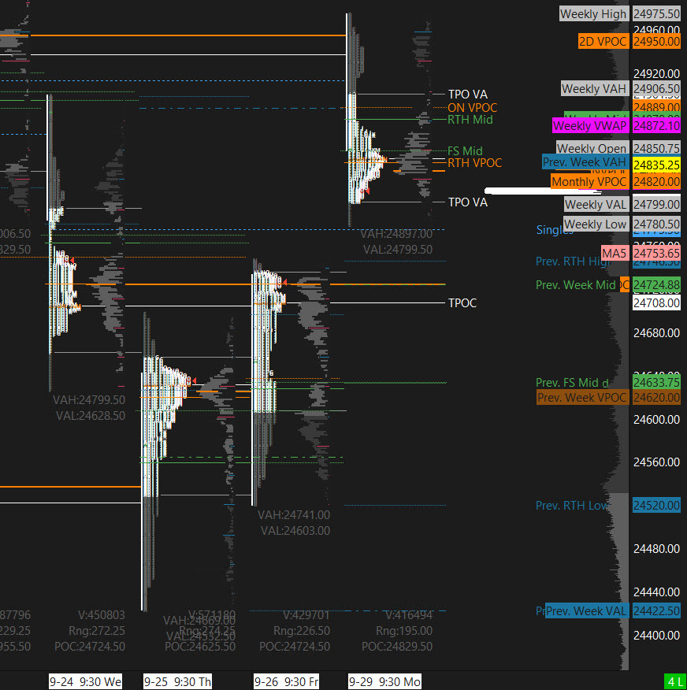
Task: Click the 9-24 9:30 We date marker
Action: 85,681
